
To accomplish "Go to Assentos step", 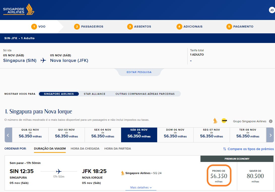I will point(139,27).
